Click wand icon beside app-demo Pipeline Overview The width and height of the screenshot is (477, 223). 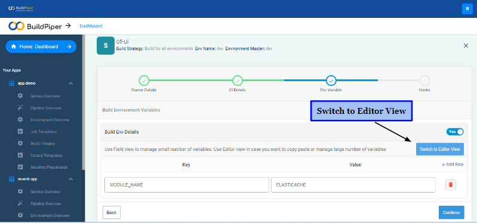tap(20, 107)
